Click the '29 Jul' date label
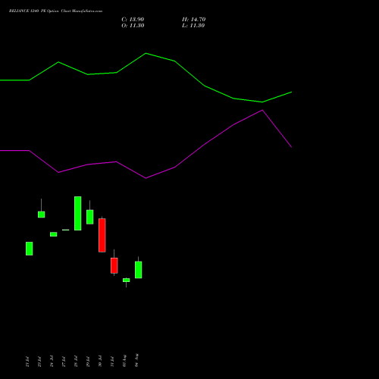Screen dimensions: 379x379 pyautogui.click(x=88, y=362)
